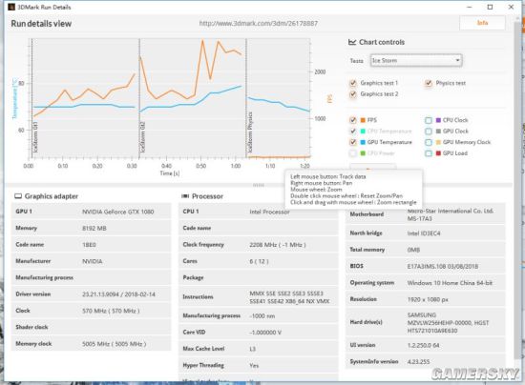
Task: Uncheck the Physics test checkbox
Action: tap(429, 83)
